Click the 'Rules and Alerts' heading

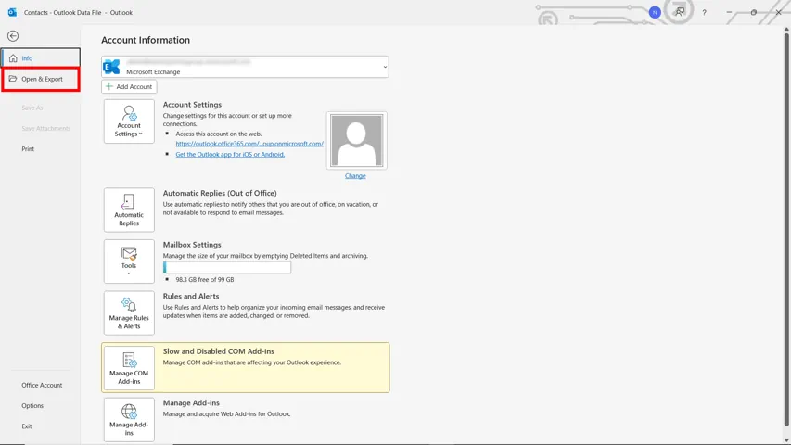pos(191,296)
